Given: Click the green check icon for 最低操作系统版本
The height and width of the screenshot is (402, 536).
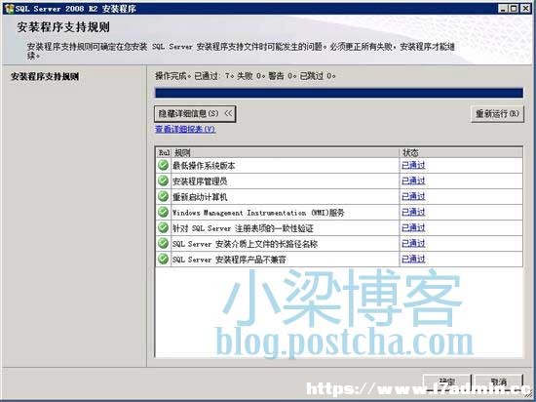Looking at the screenshot, I should click(163, 165).
